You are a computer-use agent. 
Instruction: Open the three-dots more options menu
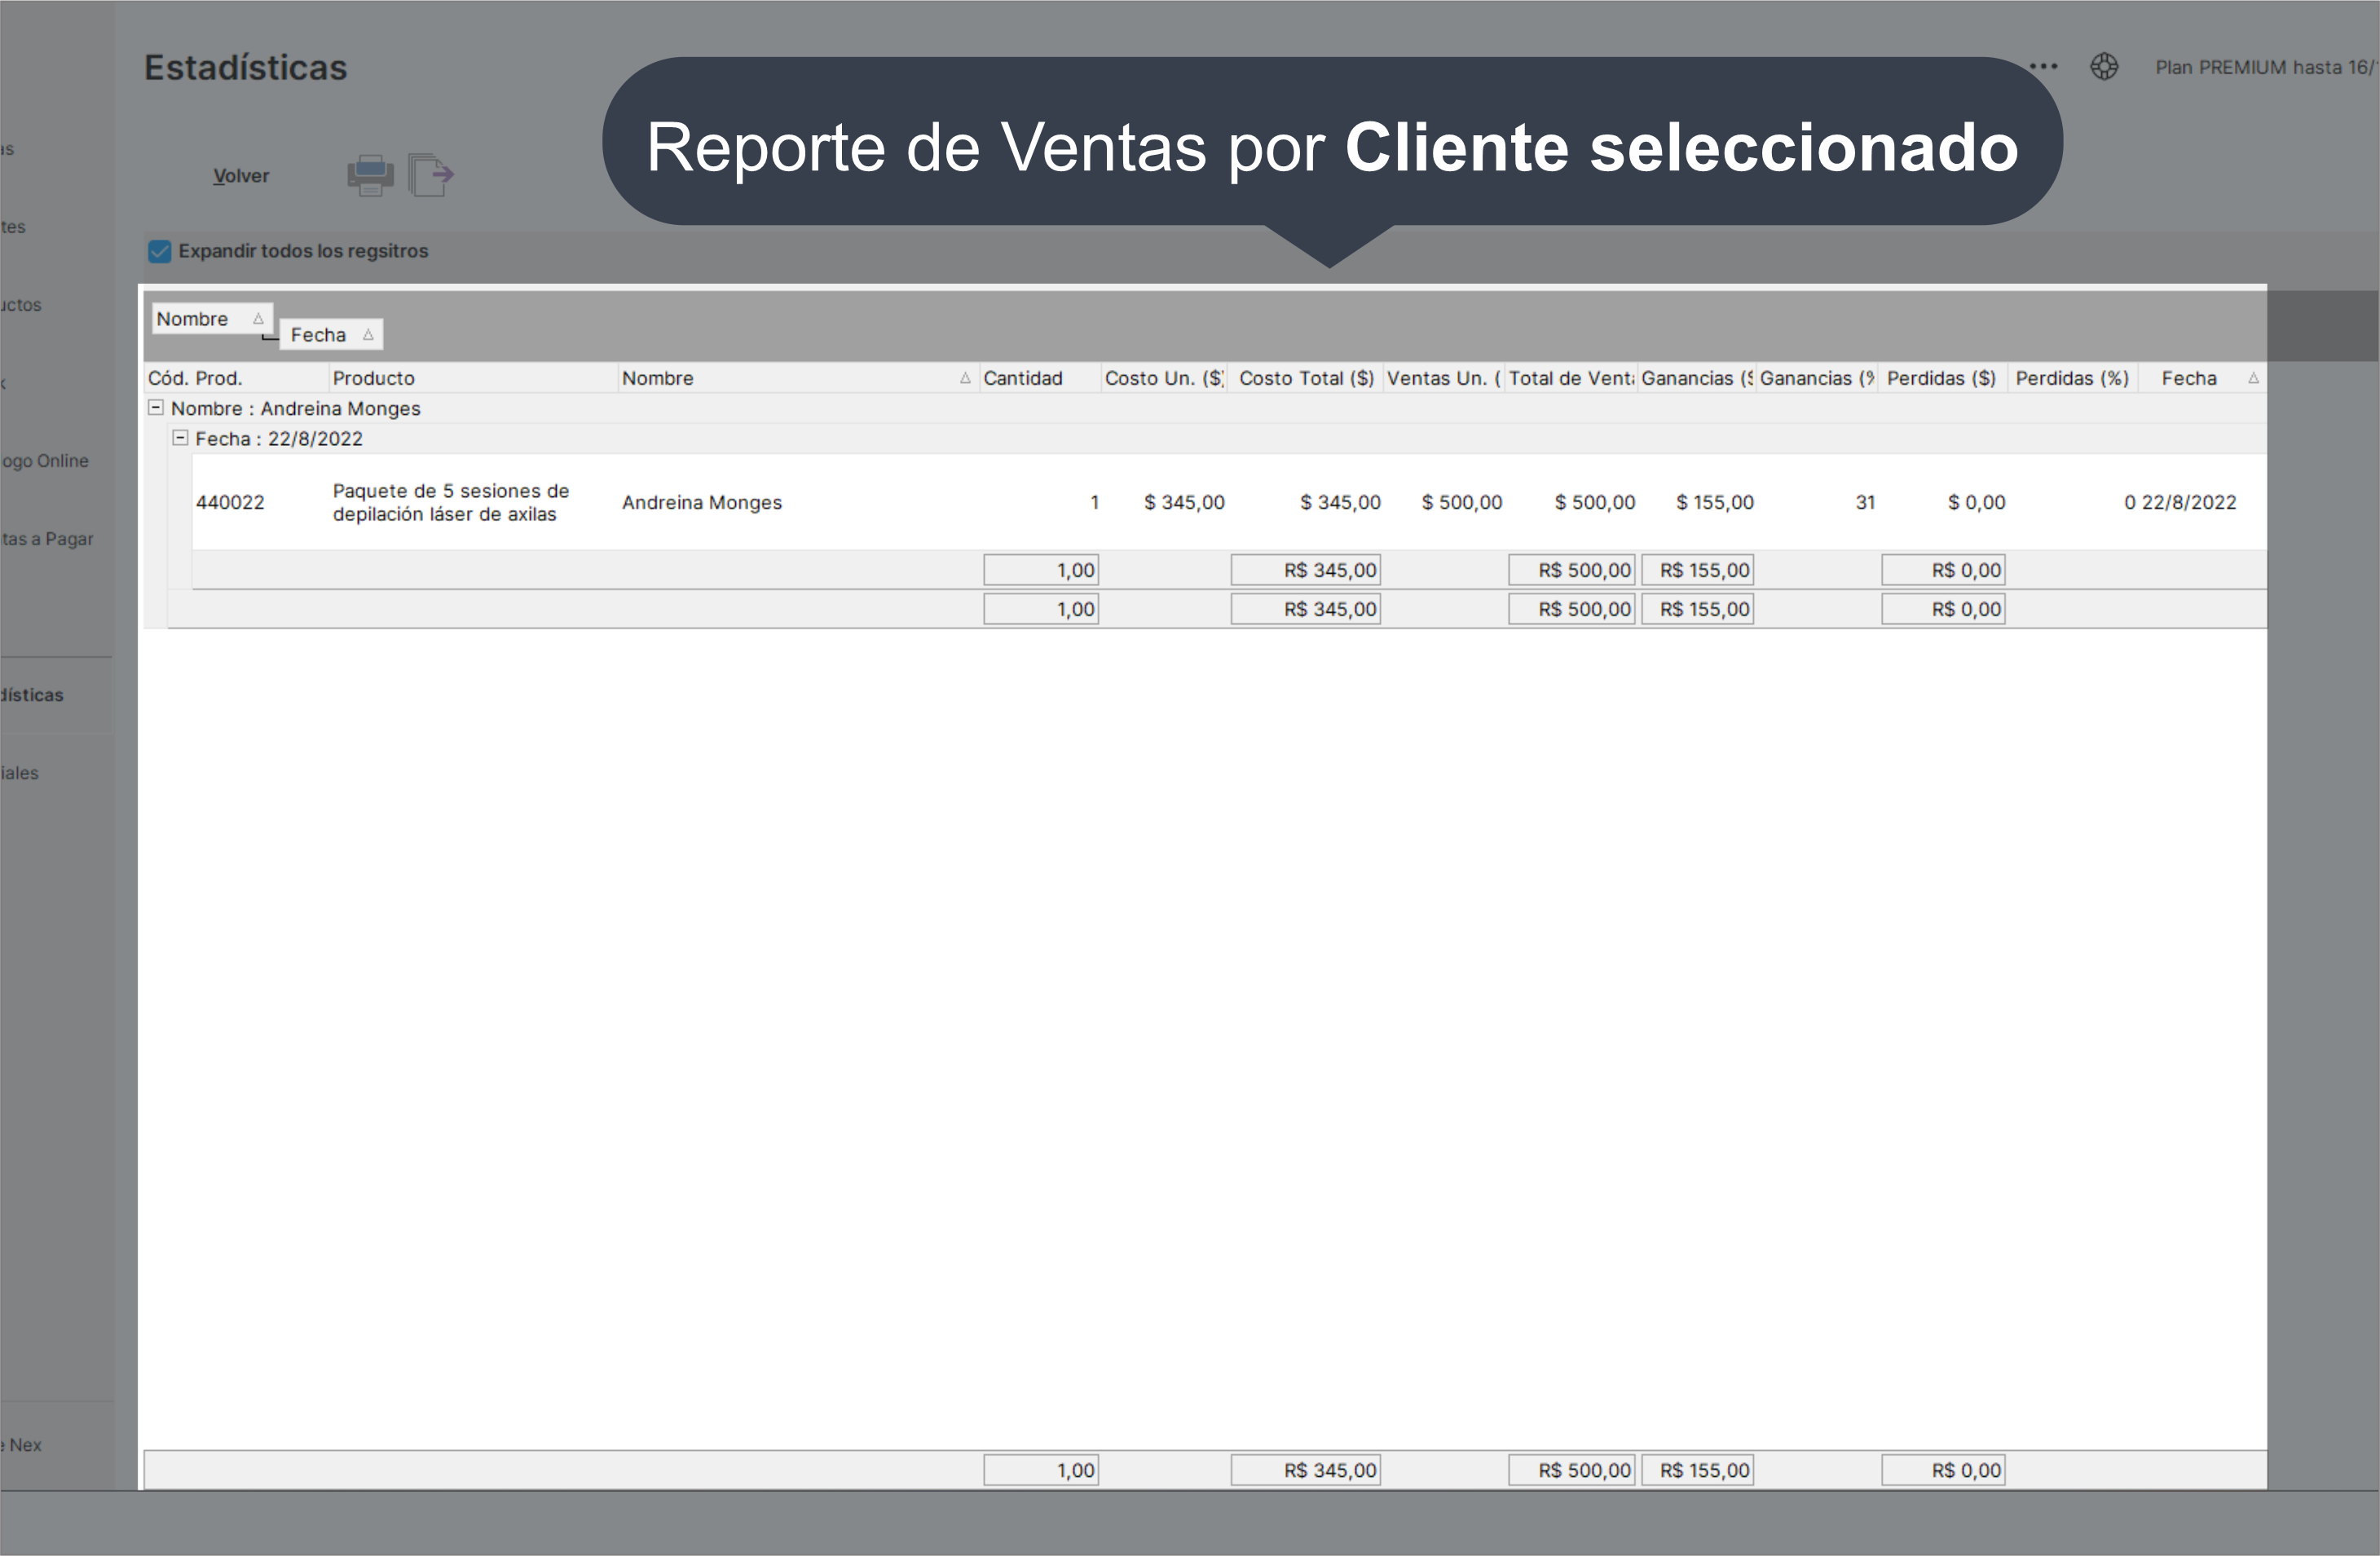(x=2044, y=67)
